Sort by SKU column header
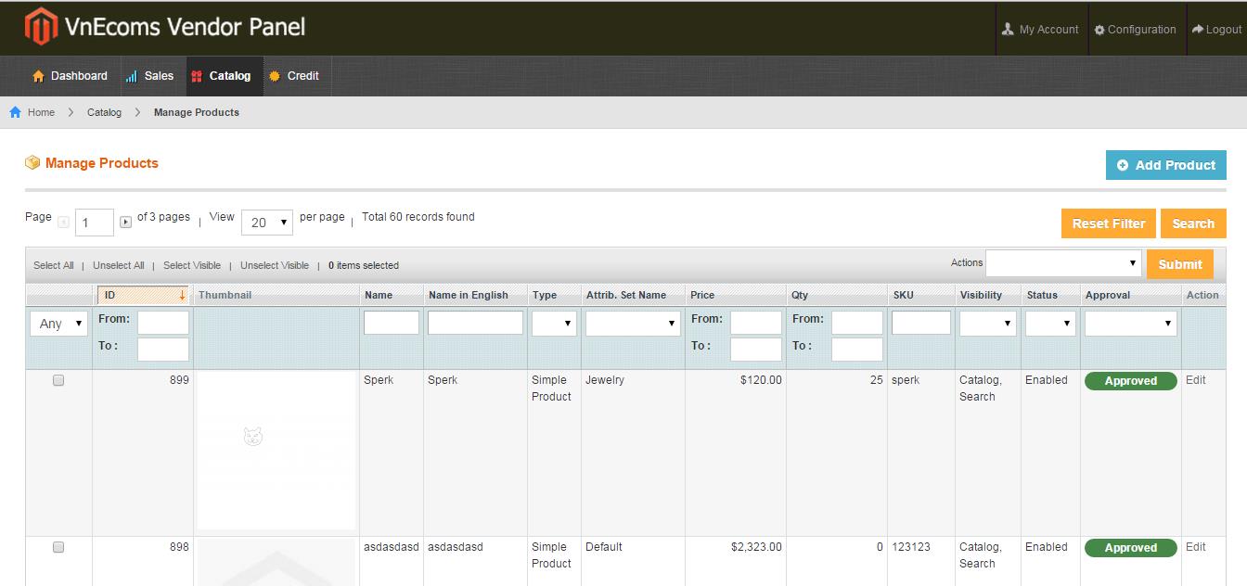This screenshot has height=586, width=1247. pos(904,295)
